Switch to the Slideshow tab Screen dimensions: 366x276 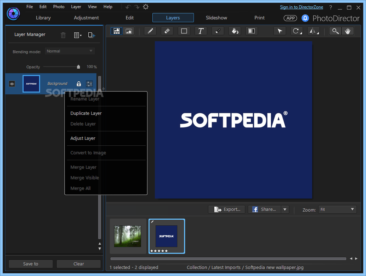216,18
